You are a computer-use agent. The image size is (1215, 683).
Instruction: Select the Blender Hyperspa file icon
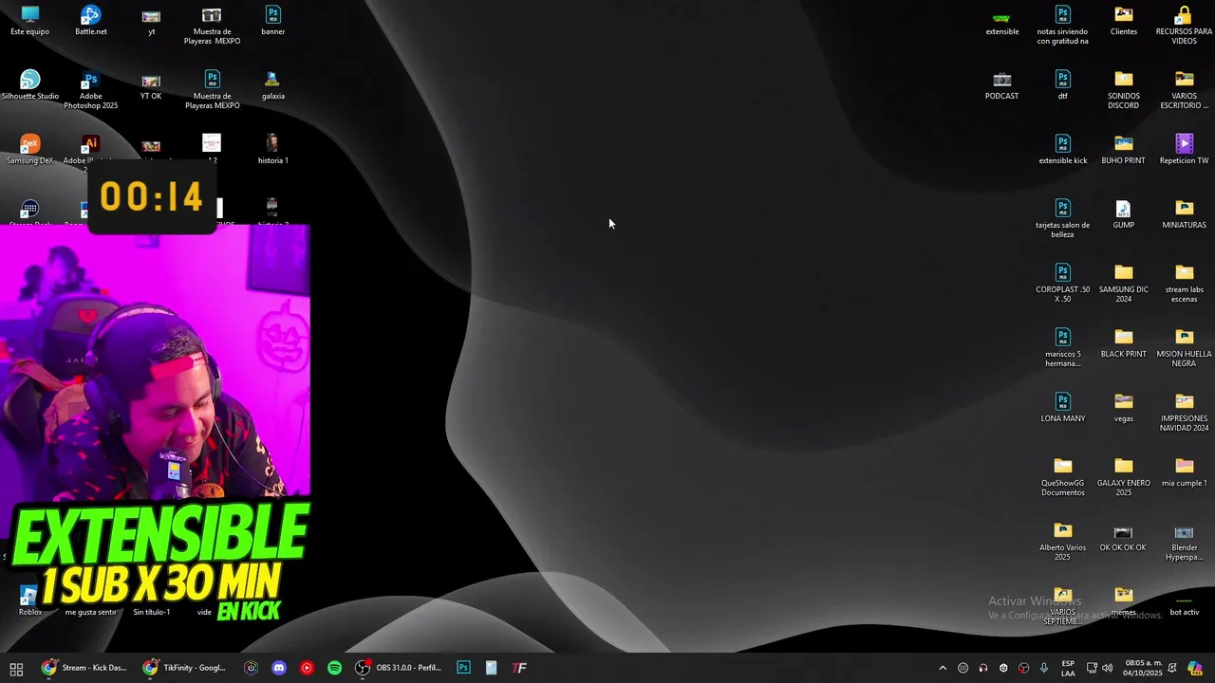click(x=1185, y=542)
